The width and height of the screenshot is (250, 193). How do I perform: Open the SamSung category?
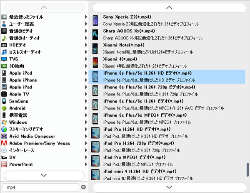tap(44, 101)
